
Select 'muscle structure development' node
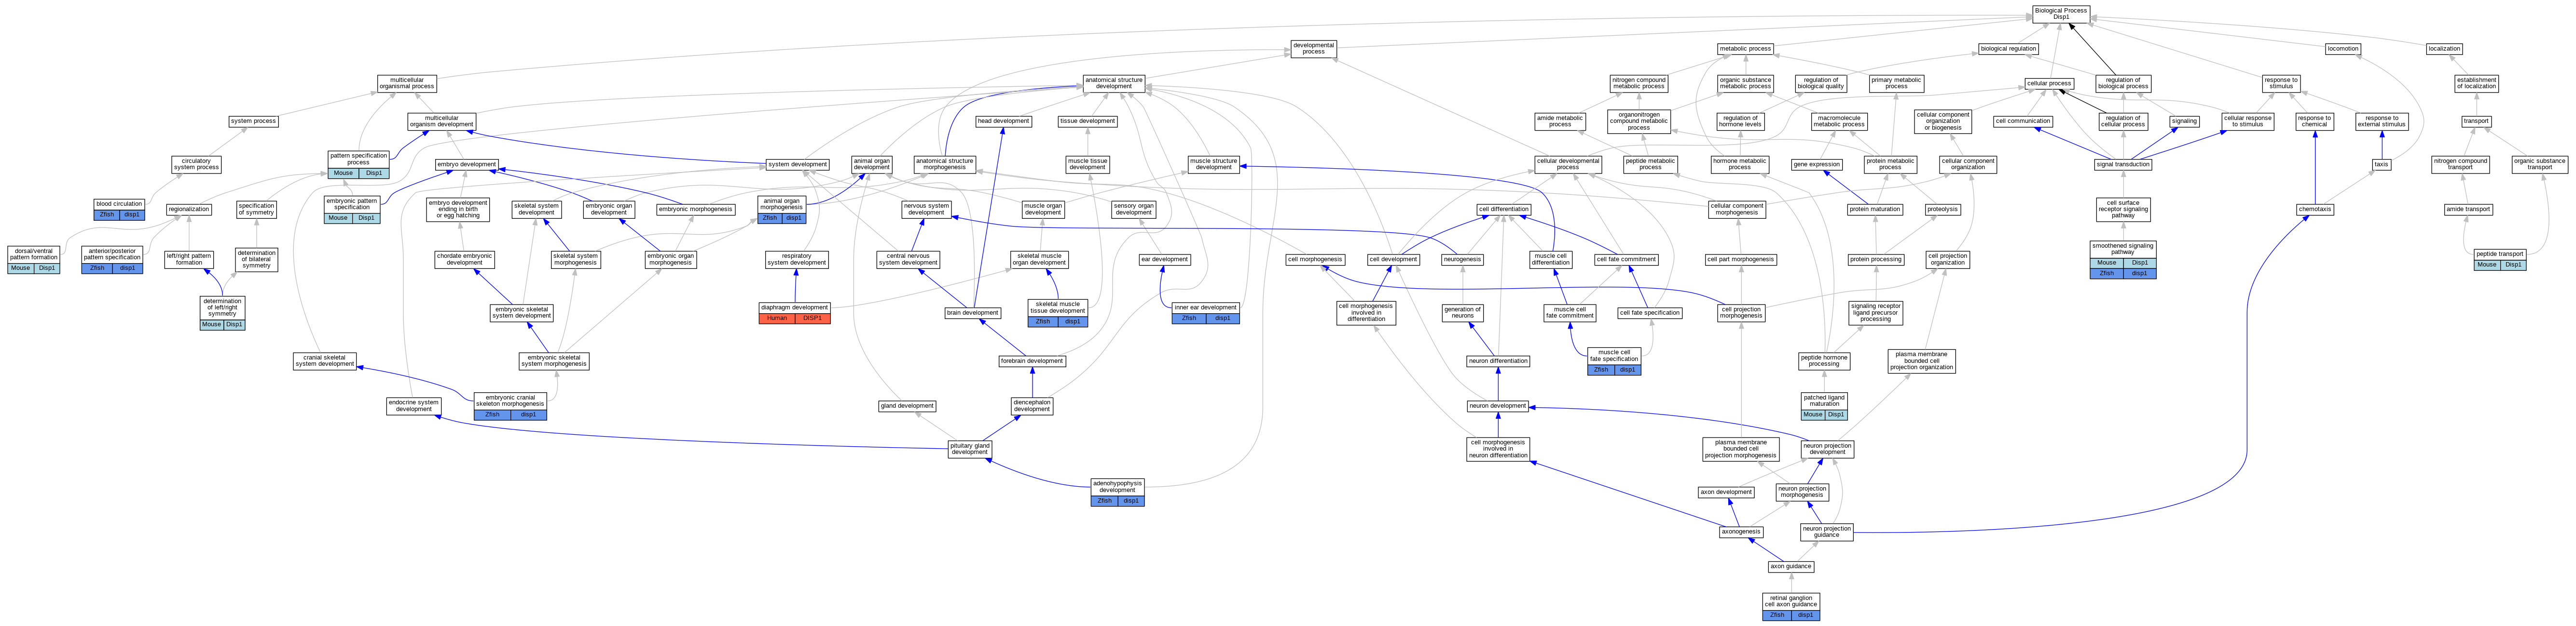(1214, 164)
